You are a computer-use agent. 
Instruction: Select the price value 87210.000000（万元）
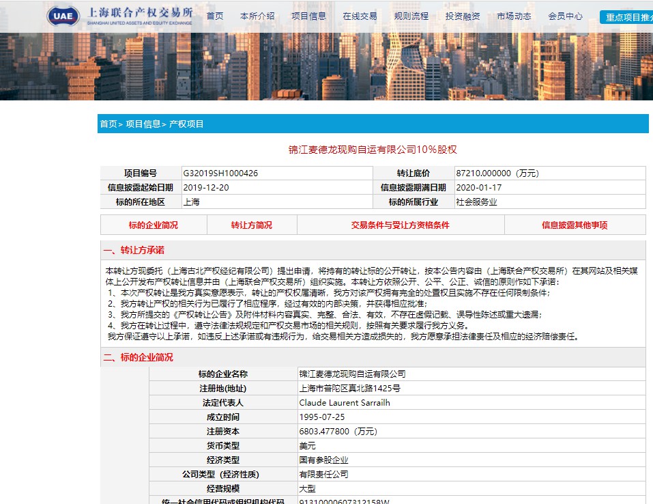coord(497,173)
